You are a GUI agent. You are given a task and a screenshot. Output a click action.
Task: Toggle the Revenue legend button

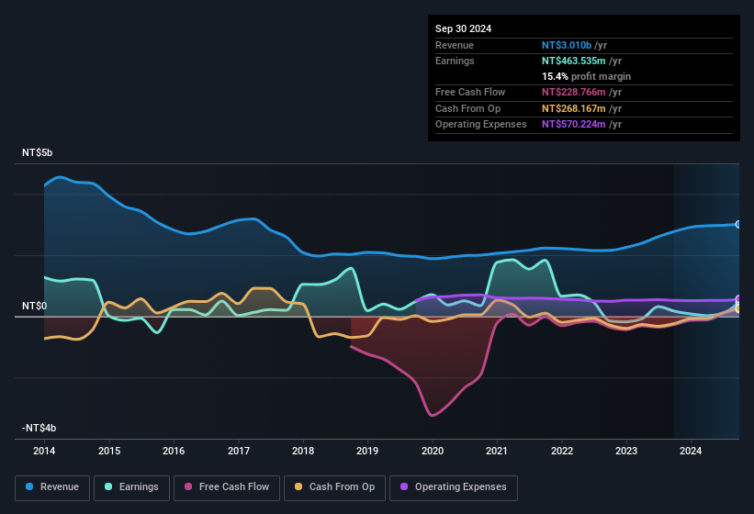(x=52, y=487)
